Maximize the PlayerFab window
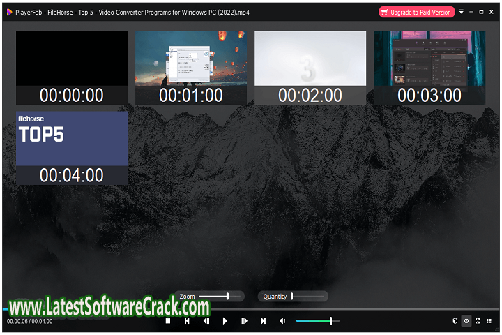Screen dimensions: 502x335 coord(481,12)
